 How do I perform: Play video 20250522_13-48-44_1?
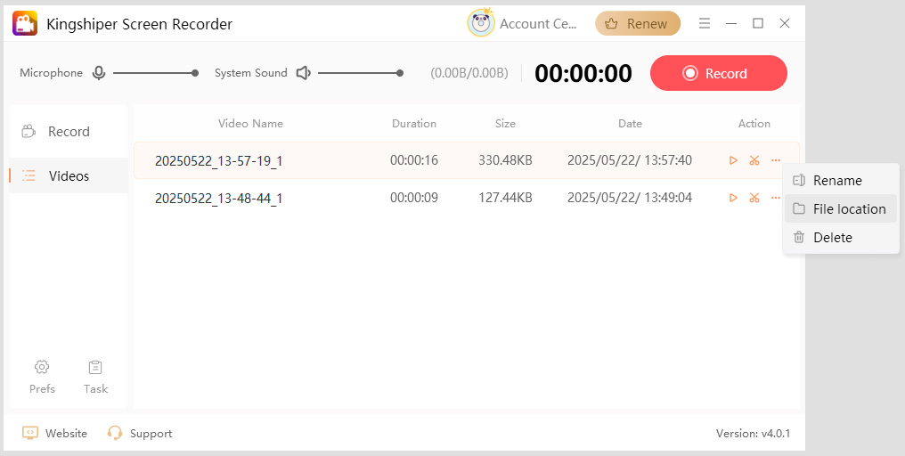(x=733, y=198)
